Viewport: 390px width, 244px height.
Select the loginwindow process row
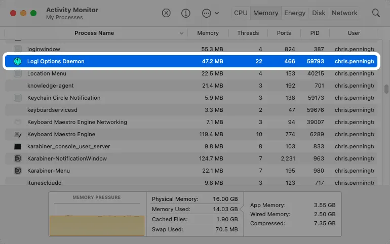101,49
